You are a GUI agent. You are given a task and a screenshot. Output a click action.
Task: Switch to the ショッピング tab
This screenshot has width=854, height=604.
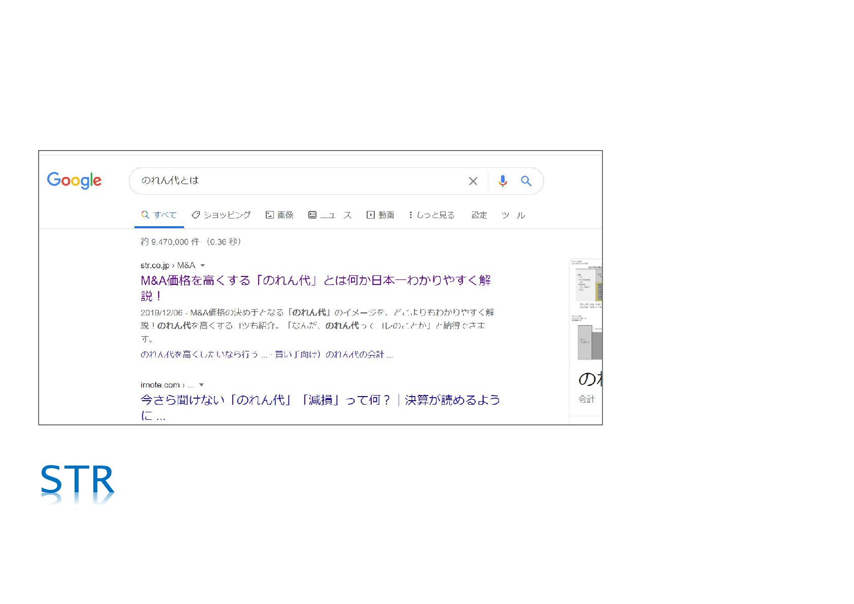coord(221,215)
